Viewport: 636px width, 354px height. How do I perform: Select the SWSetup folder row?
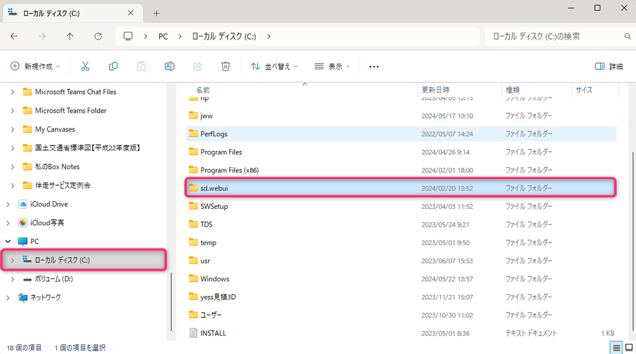(402, 206)
